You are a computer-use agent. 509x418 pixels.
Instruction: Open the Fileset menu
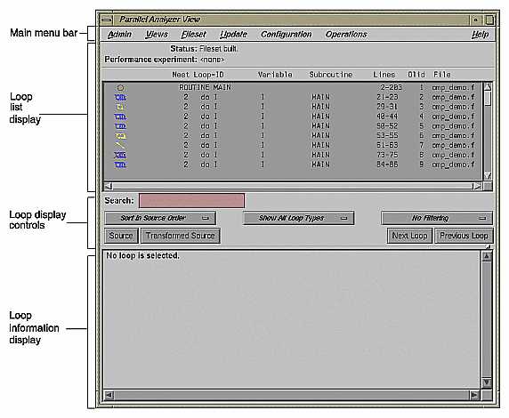(x=193, y=34)
